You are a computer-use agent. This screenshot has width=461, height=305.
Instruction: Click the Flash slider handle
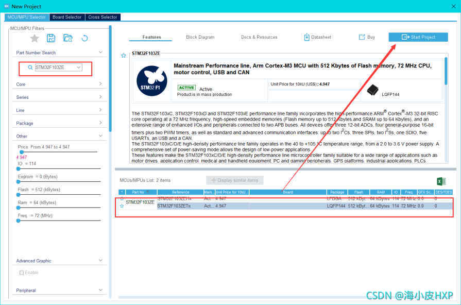coord(18,195)
